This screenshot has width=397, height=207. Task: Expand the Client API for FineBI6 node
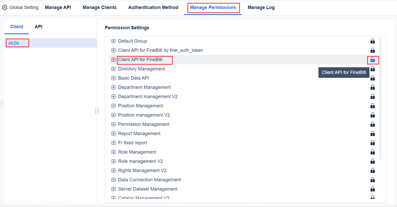coord(114,60)
